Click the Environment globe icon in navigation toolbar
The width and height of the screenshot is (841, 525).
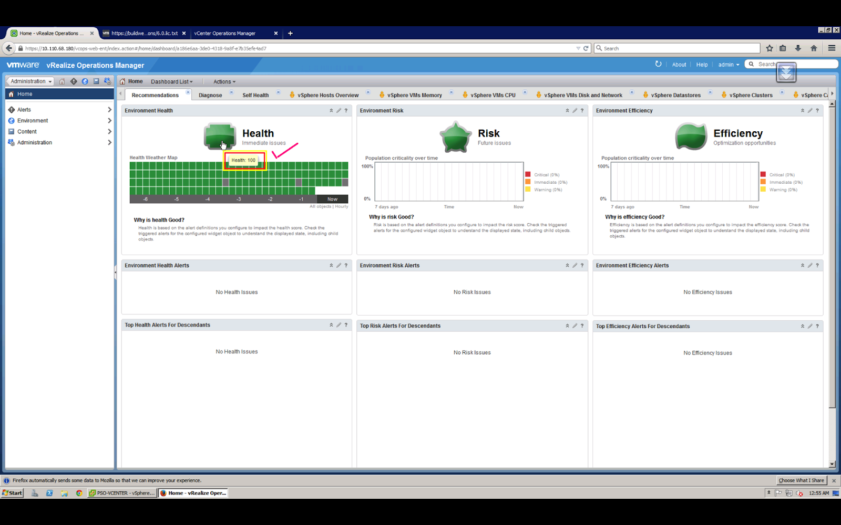85,81
